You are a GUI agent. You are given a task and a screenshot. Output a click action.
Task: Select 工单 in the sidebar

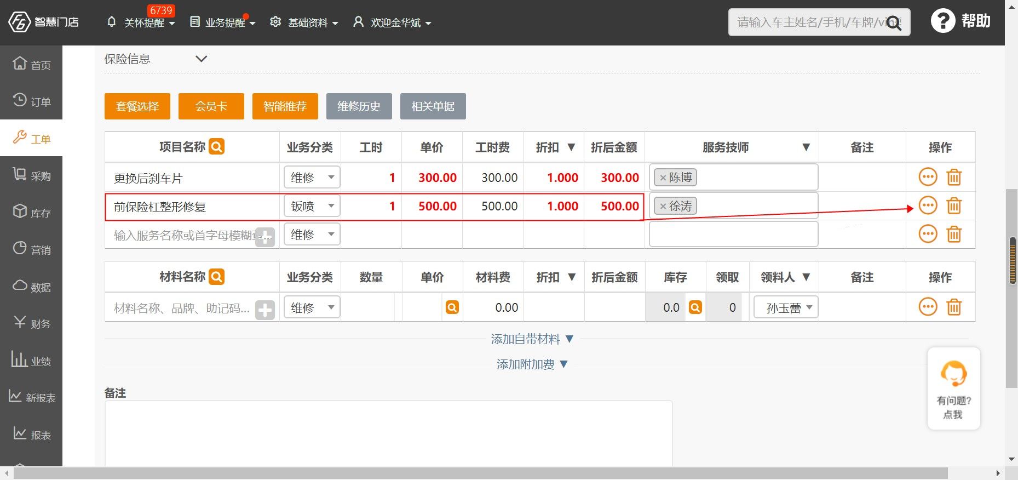(31, 138)
